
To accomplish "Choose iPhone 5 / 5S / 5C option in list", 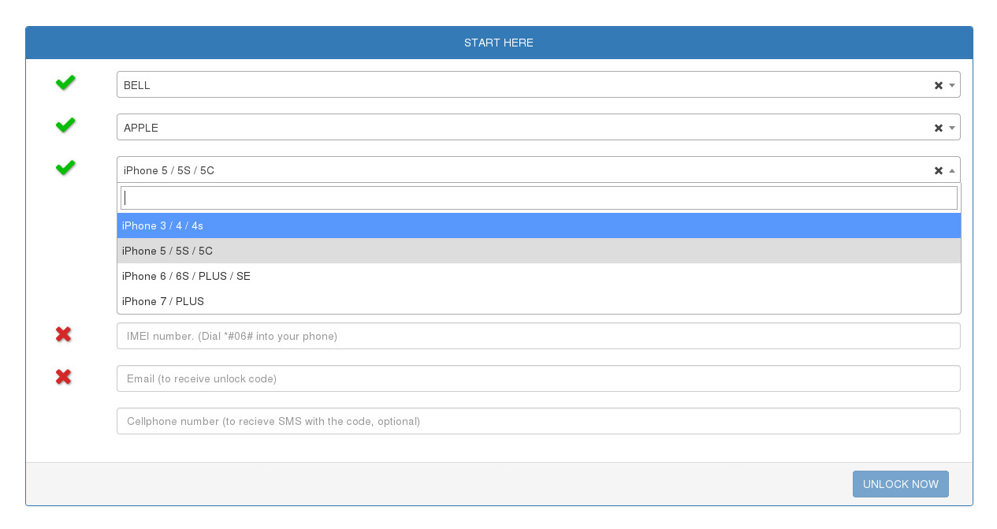I will [x=538, y=251].
